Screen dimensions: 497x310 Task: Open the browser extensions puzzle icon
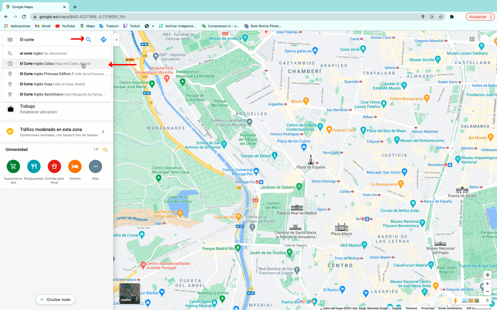point(452,17)
